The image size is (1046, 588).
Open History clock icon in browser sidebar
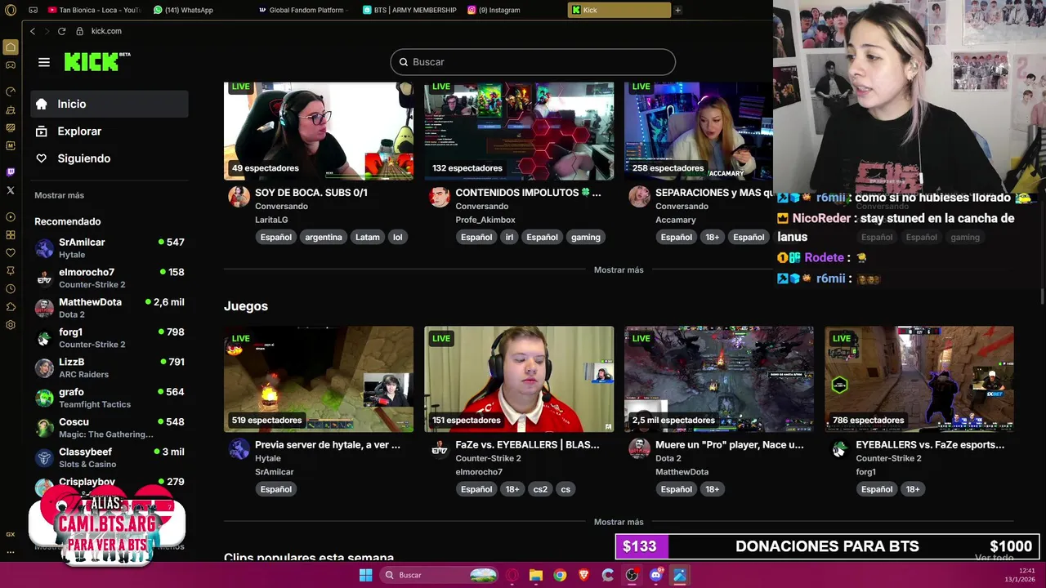11,289
